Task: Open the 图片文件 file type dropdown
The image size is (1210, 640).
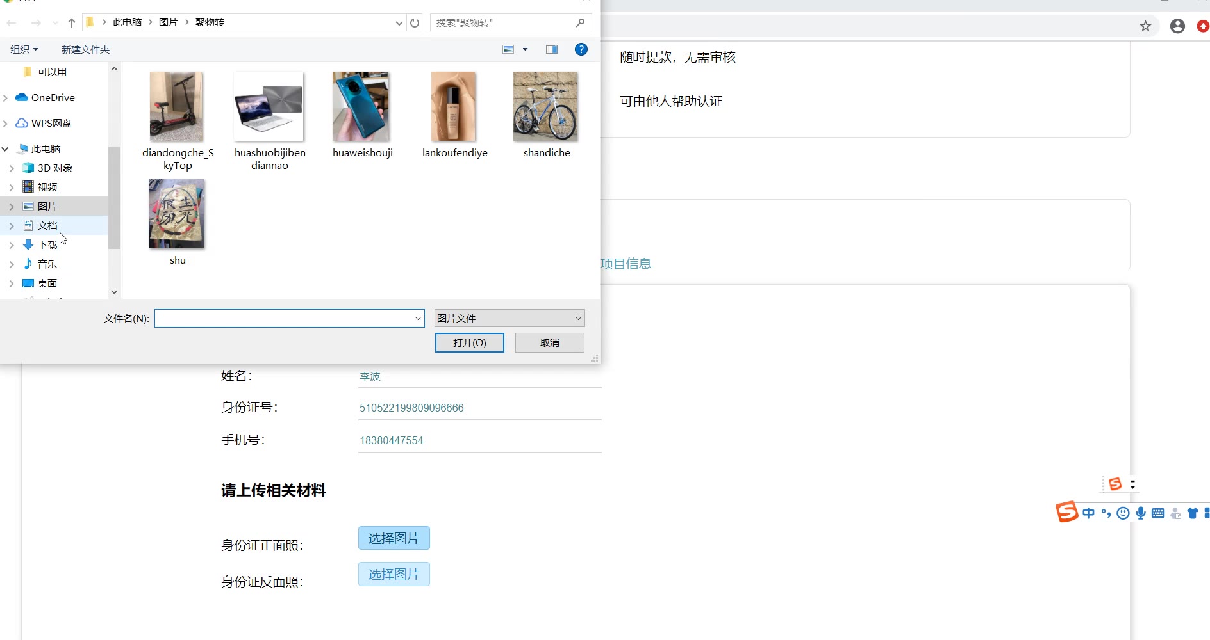Action: (510, 318)
